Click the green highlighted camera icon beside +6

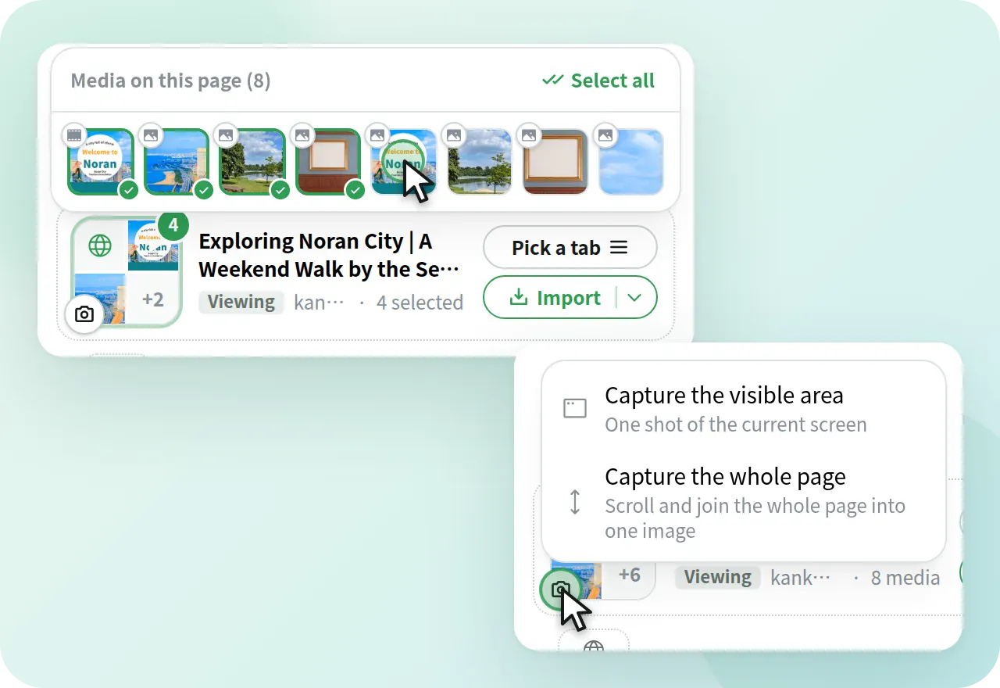(x=560, y=589)
